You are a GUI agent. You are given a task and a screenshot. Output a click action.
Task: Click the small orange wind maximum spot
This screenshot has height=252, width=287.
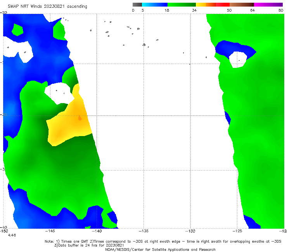tap(80, 118)
